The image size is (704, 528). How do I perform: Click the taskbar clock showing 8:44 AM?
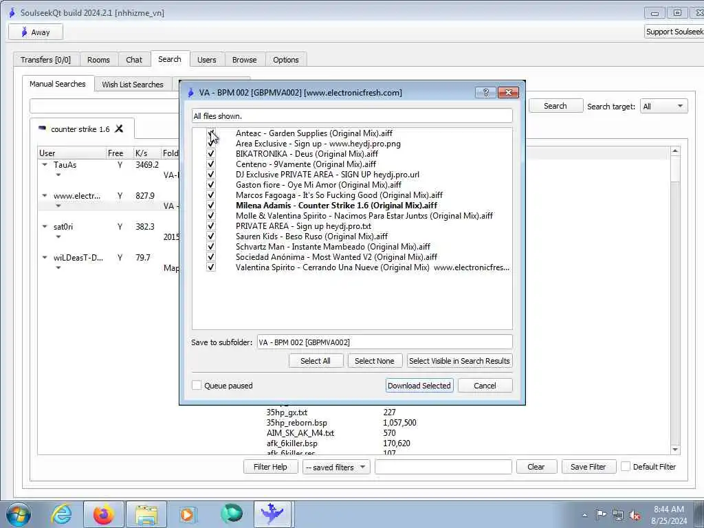669,515
